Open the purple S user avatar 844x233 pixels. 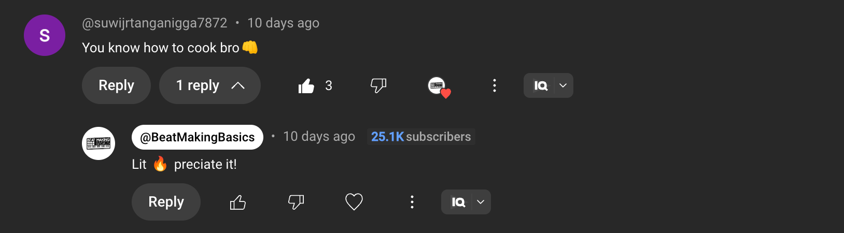coord(45,35)
